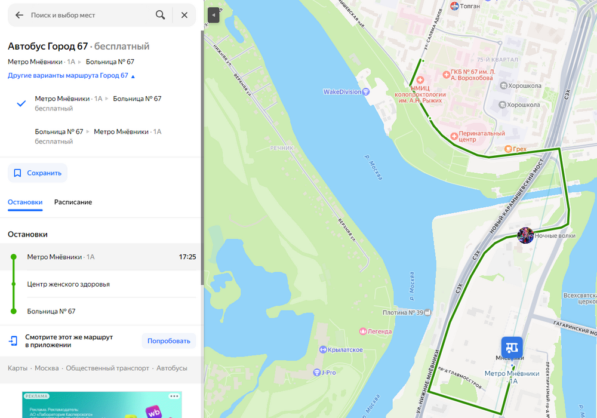The image size is (597, 418).
Task: Click lower Хорошкола school marker
Action: tap(502, 105)
